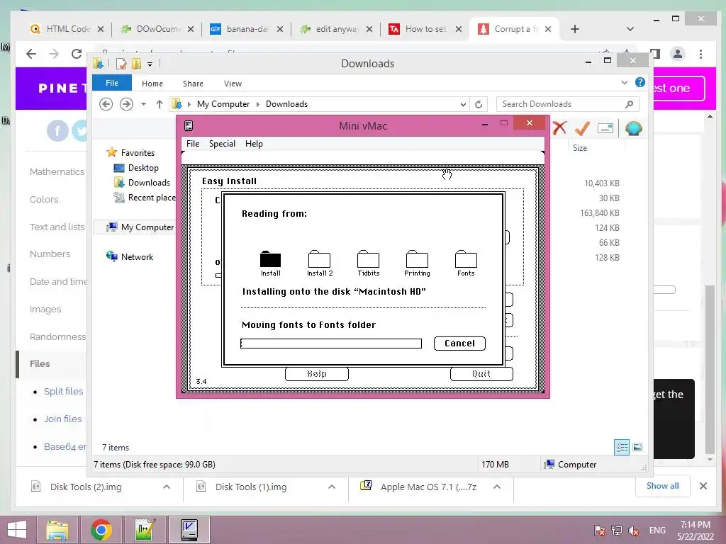Open Split files link in sidebar
This screenshot has height=544, width=726.
[x=63, y=391]
